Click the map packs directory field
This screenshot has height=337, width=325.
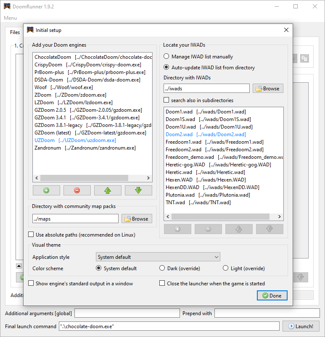click(75, 219)
